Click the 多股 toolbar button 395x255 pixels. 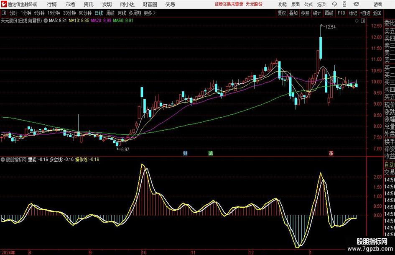tap(305, 13)
